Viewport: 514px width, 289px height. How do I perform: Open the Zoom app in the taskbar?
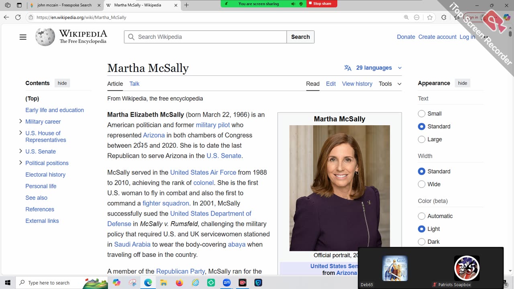pyautogui.click(x=226, y=283)
